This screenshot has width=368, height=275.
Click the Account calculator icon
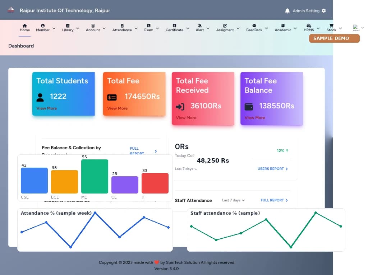pos(93,25)
